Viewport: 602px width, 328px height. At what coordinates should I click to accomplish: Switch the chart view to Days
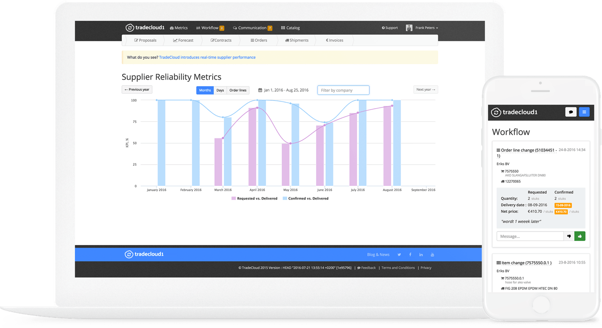pos(220,90)
